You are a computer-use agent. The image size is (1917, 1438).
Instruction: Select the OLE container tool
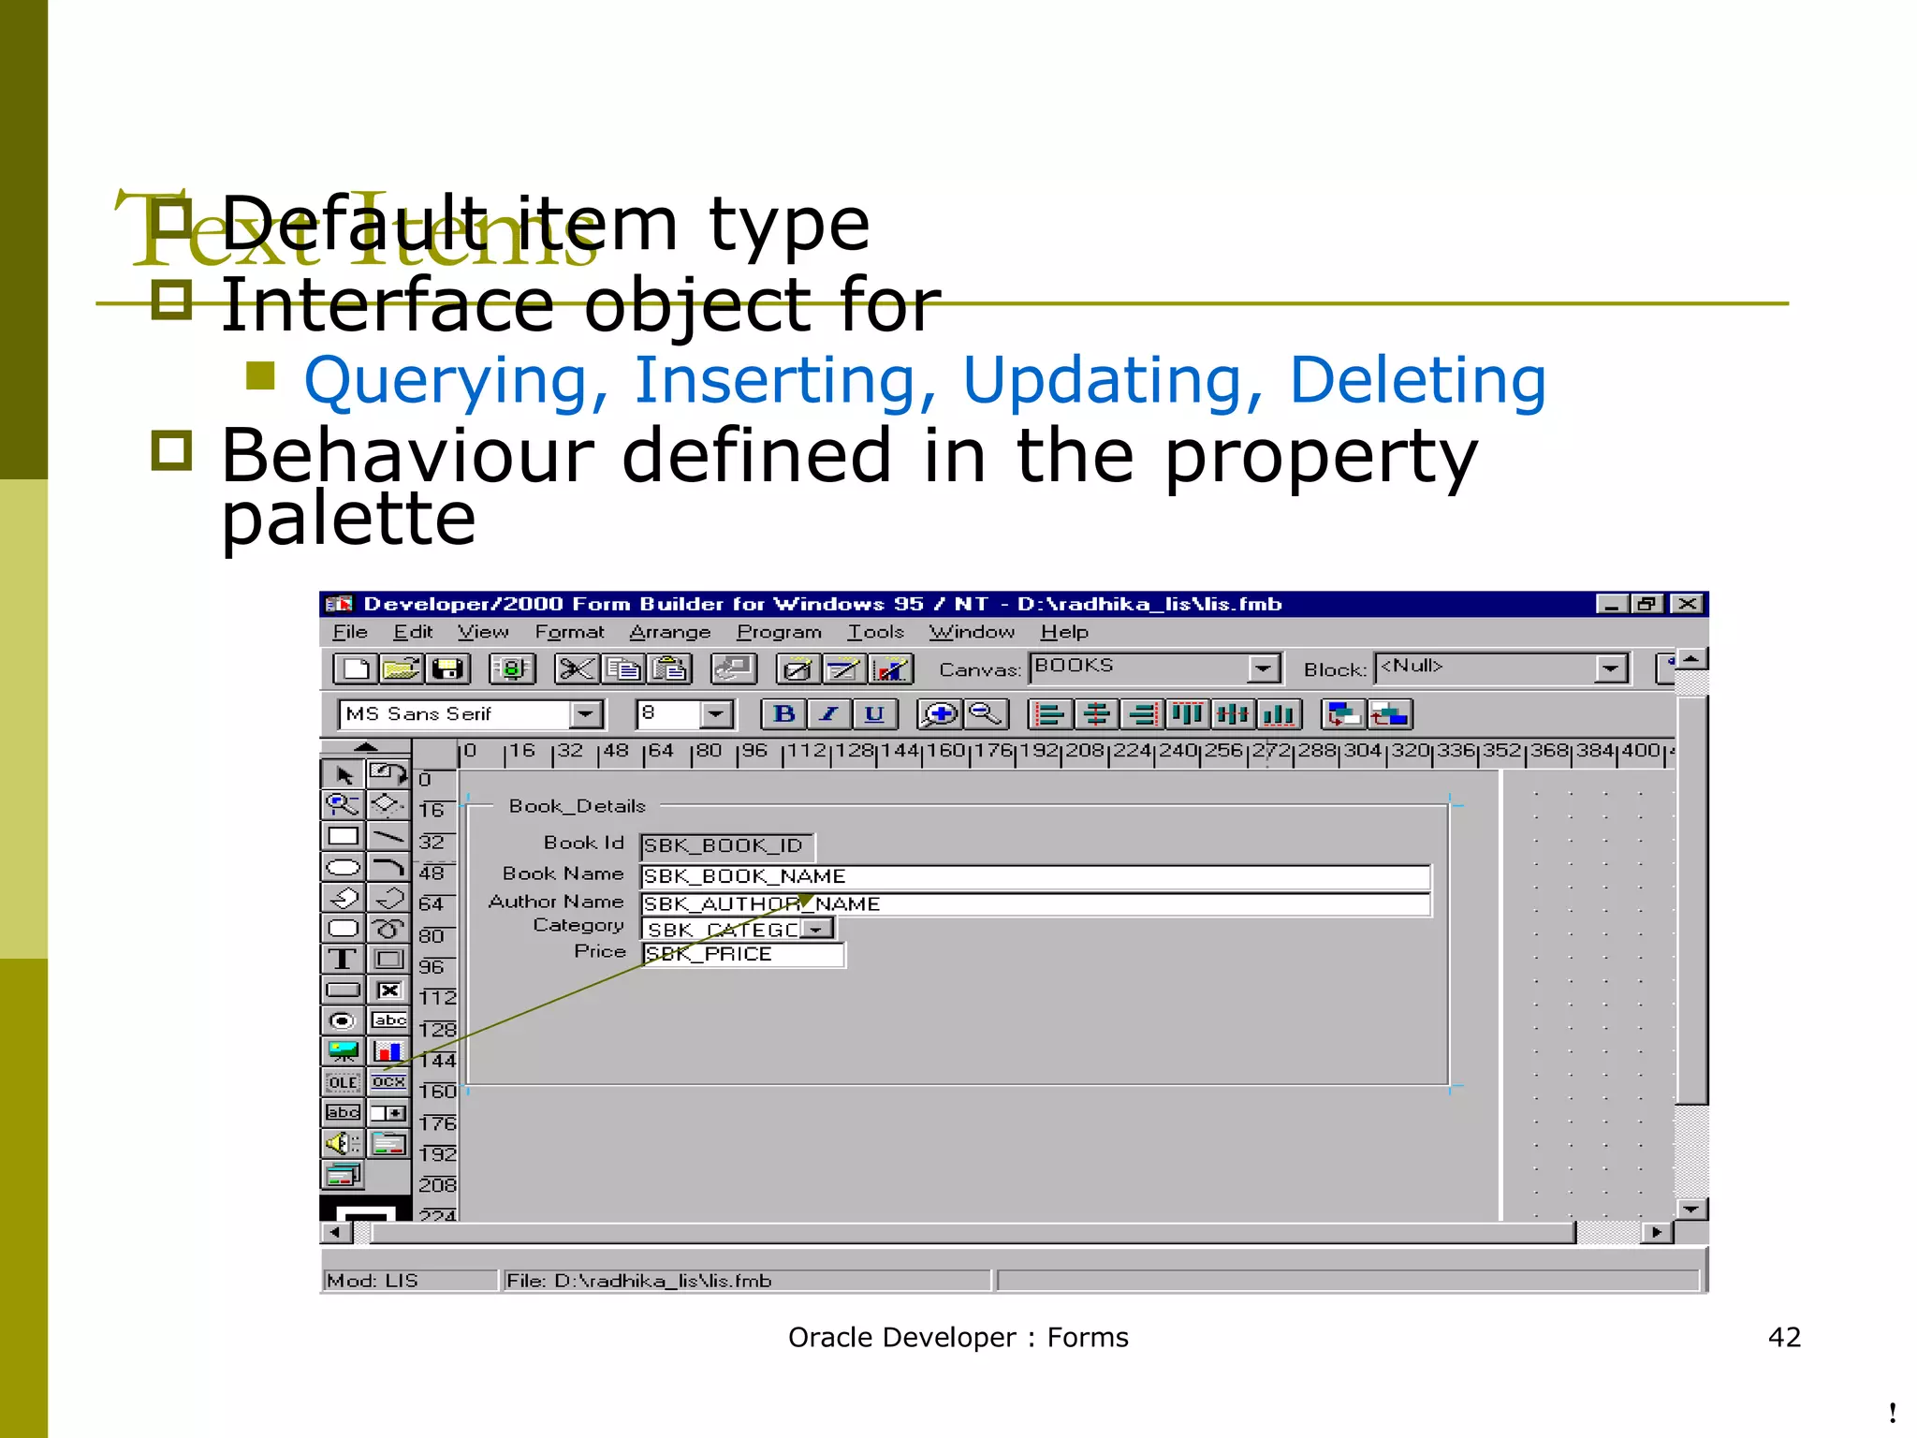343,1082
